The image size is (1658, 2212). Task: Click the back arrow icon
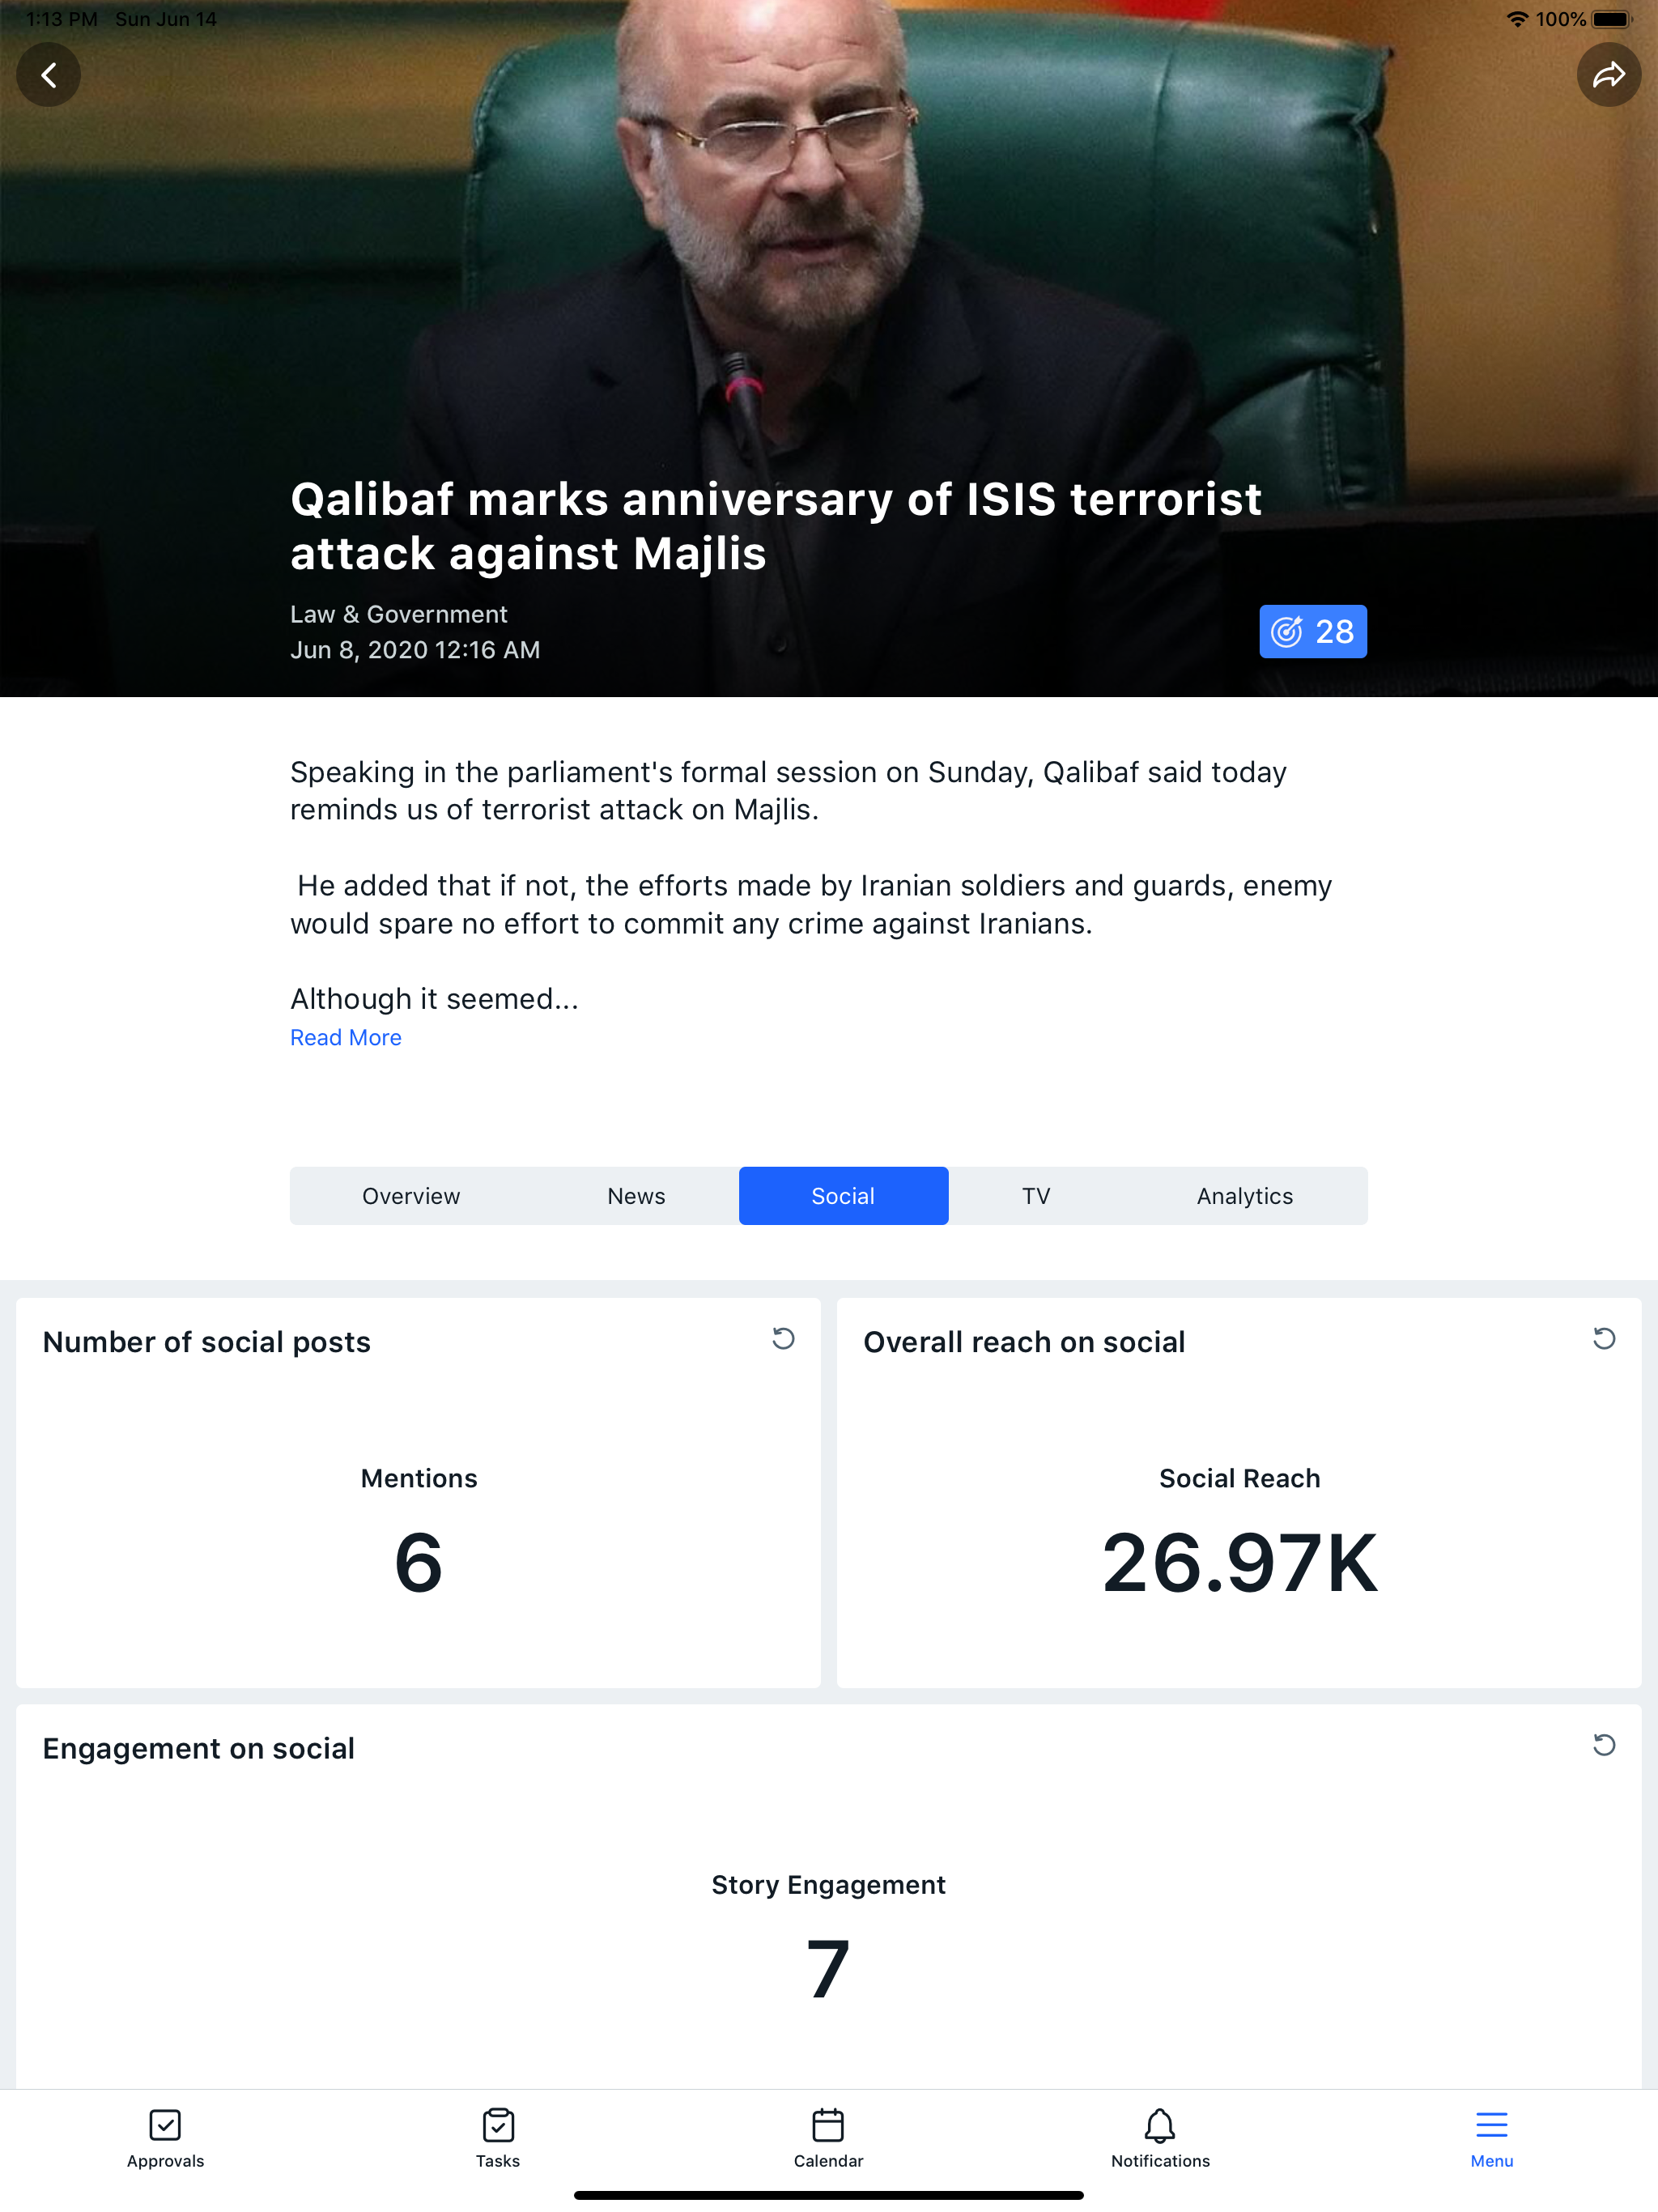48,74
